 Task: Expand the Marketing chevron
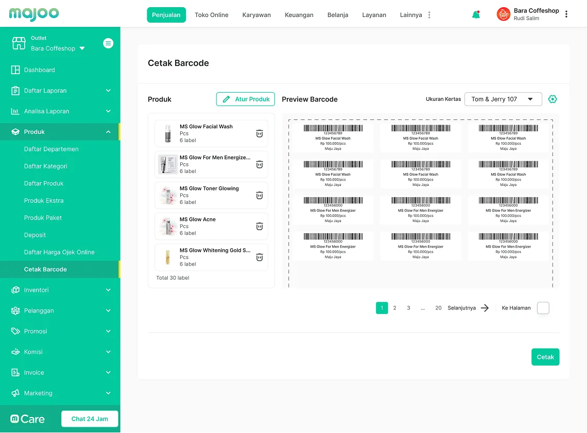pos(108,393)
